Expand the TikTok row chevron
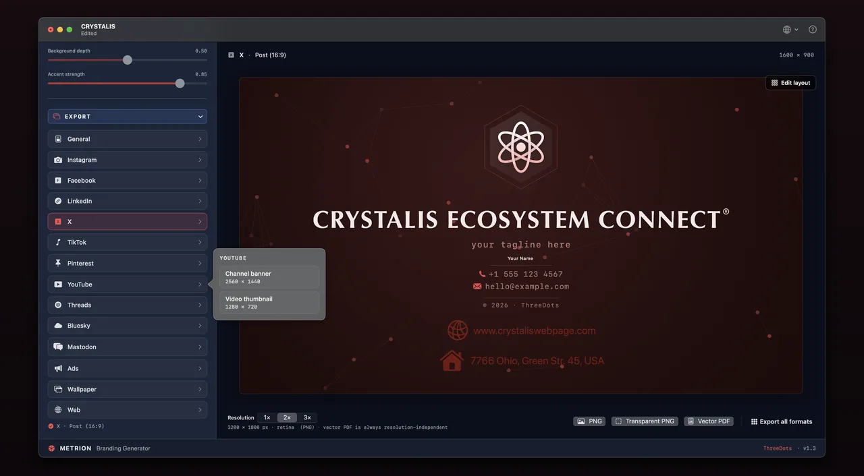This screenshot has width=864, height=476. click(x=200, y=242)
